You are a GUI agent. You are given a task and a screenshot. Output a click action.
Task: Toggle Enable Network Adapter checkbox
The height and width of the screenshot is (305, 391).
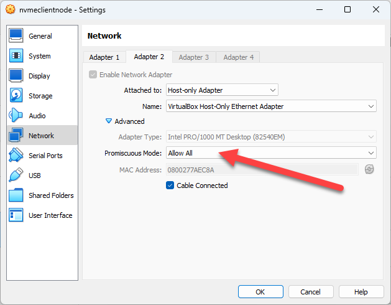[93, 75]
